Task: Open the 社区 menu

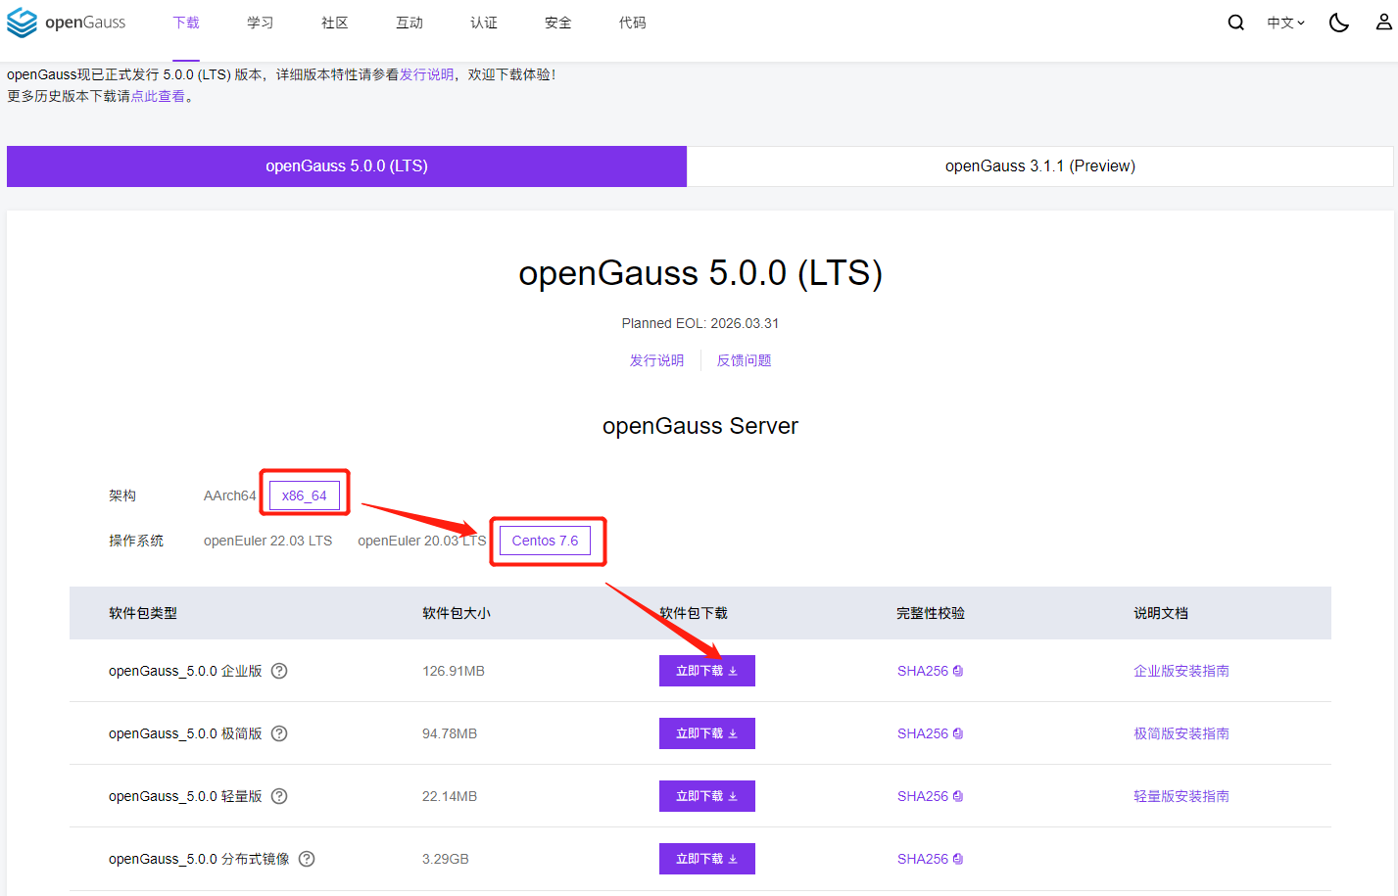Action: point(335,23)
